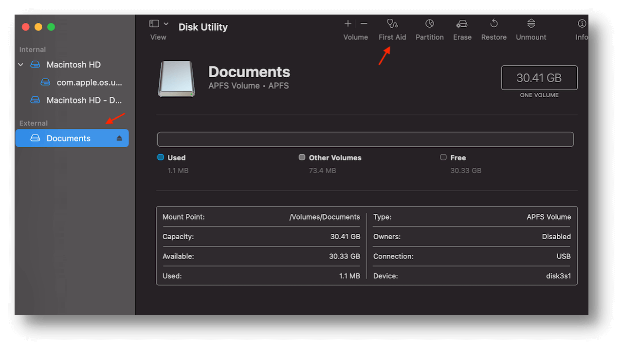Click the blue Used legend swatch
The height and width of the screenshot is (349, 622).
click(161, 157)
